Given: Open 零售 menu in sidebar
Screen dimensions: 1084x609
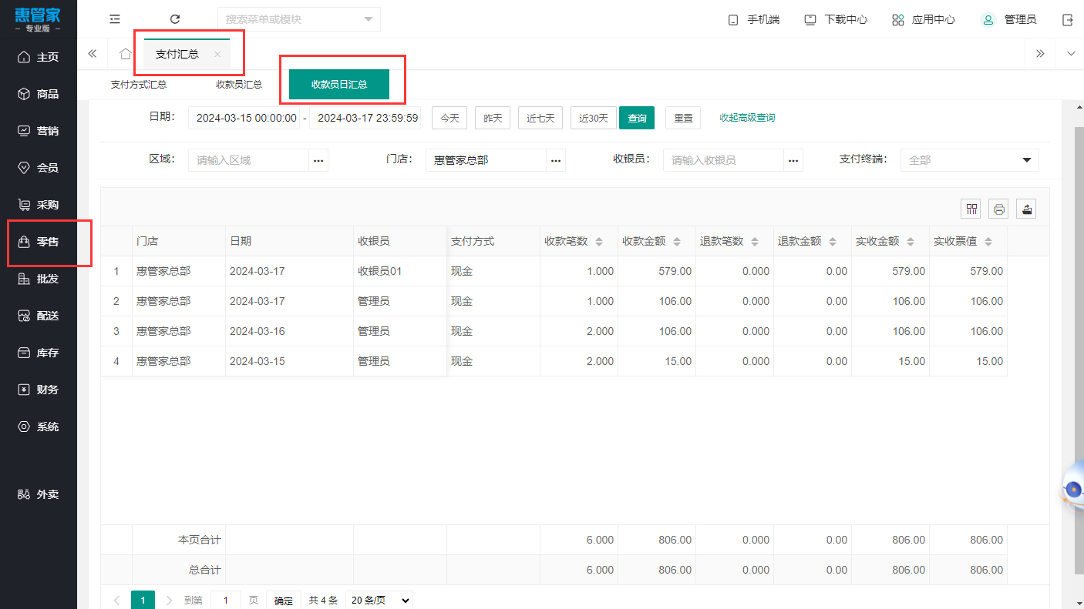Looking at the screenshot, I should pos(48,242).
